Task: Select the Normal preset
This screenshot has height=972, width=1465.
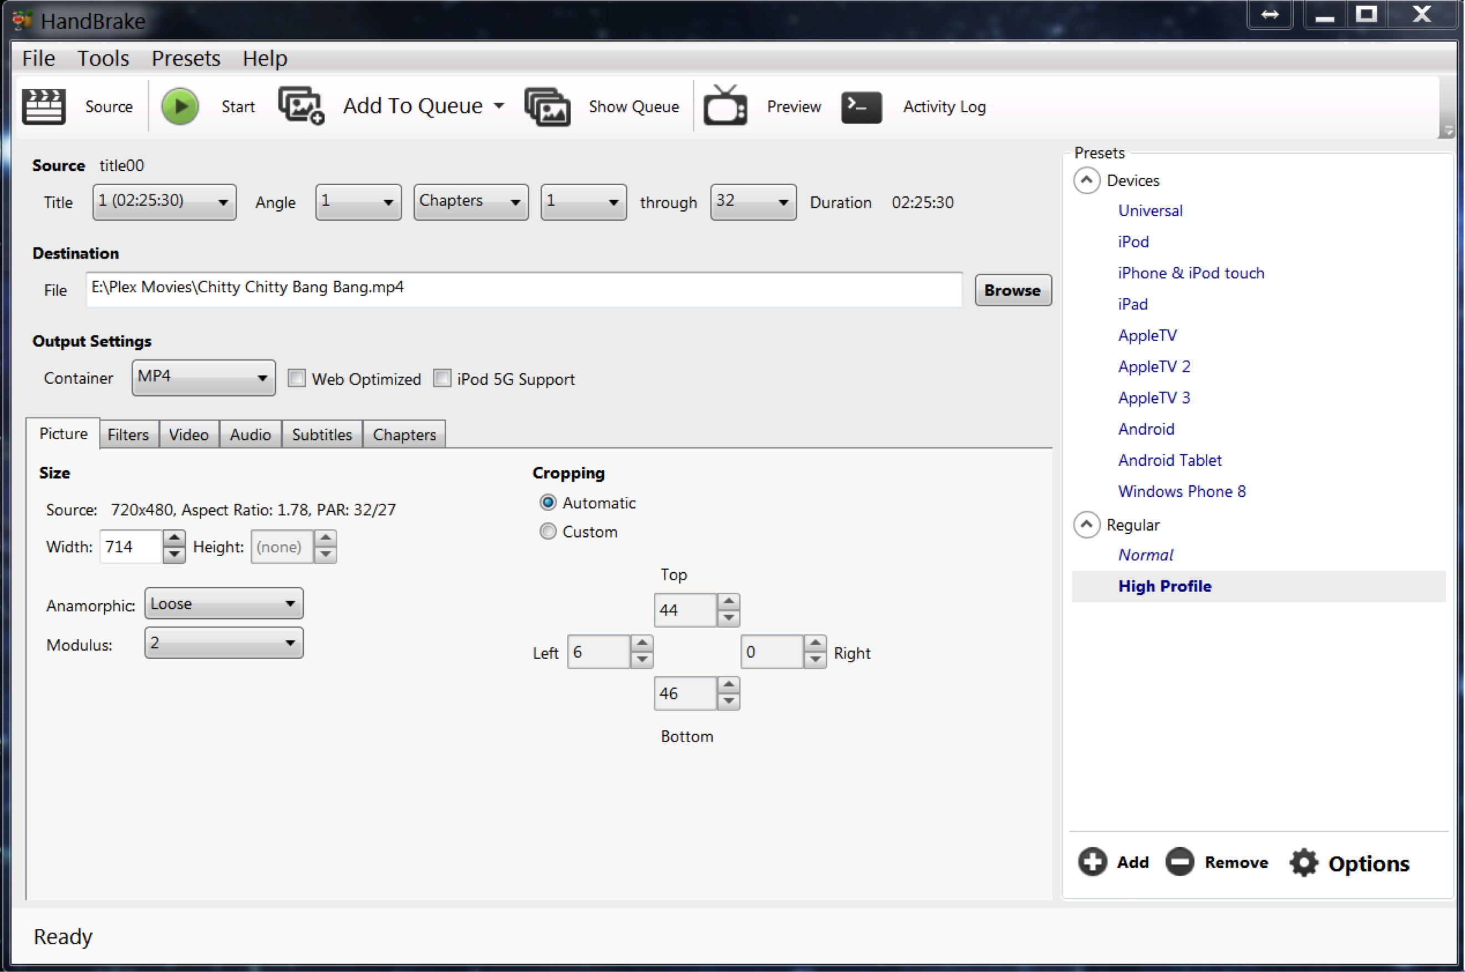Action: tap(1146, 555)
